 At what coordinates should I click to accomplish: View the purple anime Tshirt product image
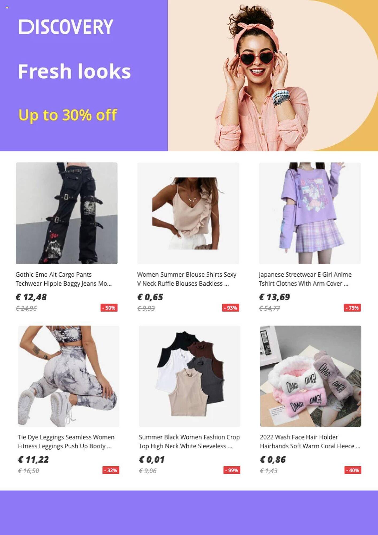click(x=310, y=213)
